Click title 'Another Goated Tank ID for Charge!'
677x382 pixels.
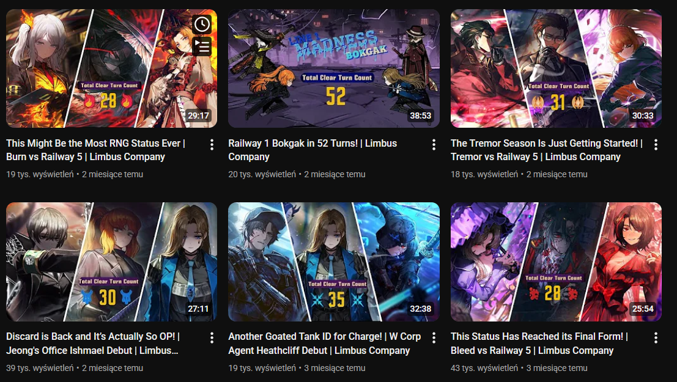(305, 337)
